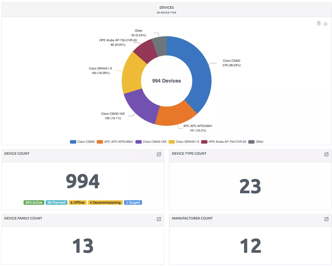The height and width of the screenshot is (266, 332).
Task: Hide the Other category in legend
Action: point(259,142)
